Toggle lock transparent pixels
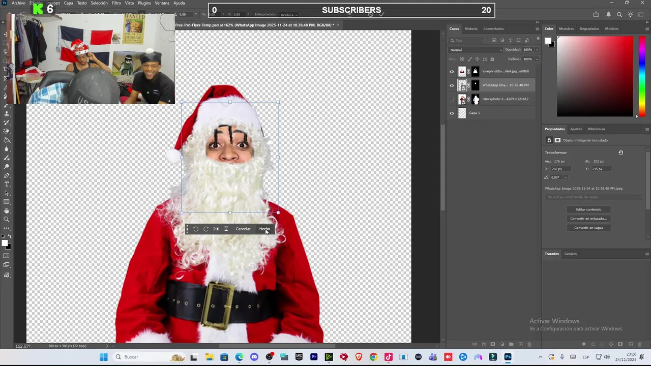 tap(462, 59)
